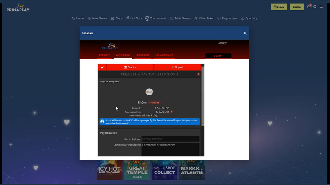Click the Tournaments trophy icon

tap(147, 18)
